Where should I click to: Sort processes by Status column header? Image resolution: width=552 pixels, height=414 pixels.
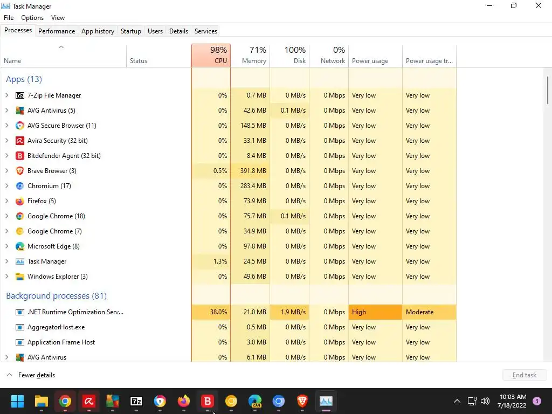pyautogui.click(x=159, y=56)
